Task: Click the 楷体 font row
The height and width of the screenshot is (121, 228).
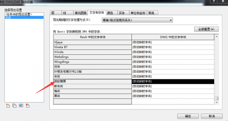Action: [93, 91]
